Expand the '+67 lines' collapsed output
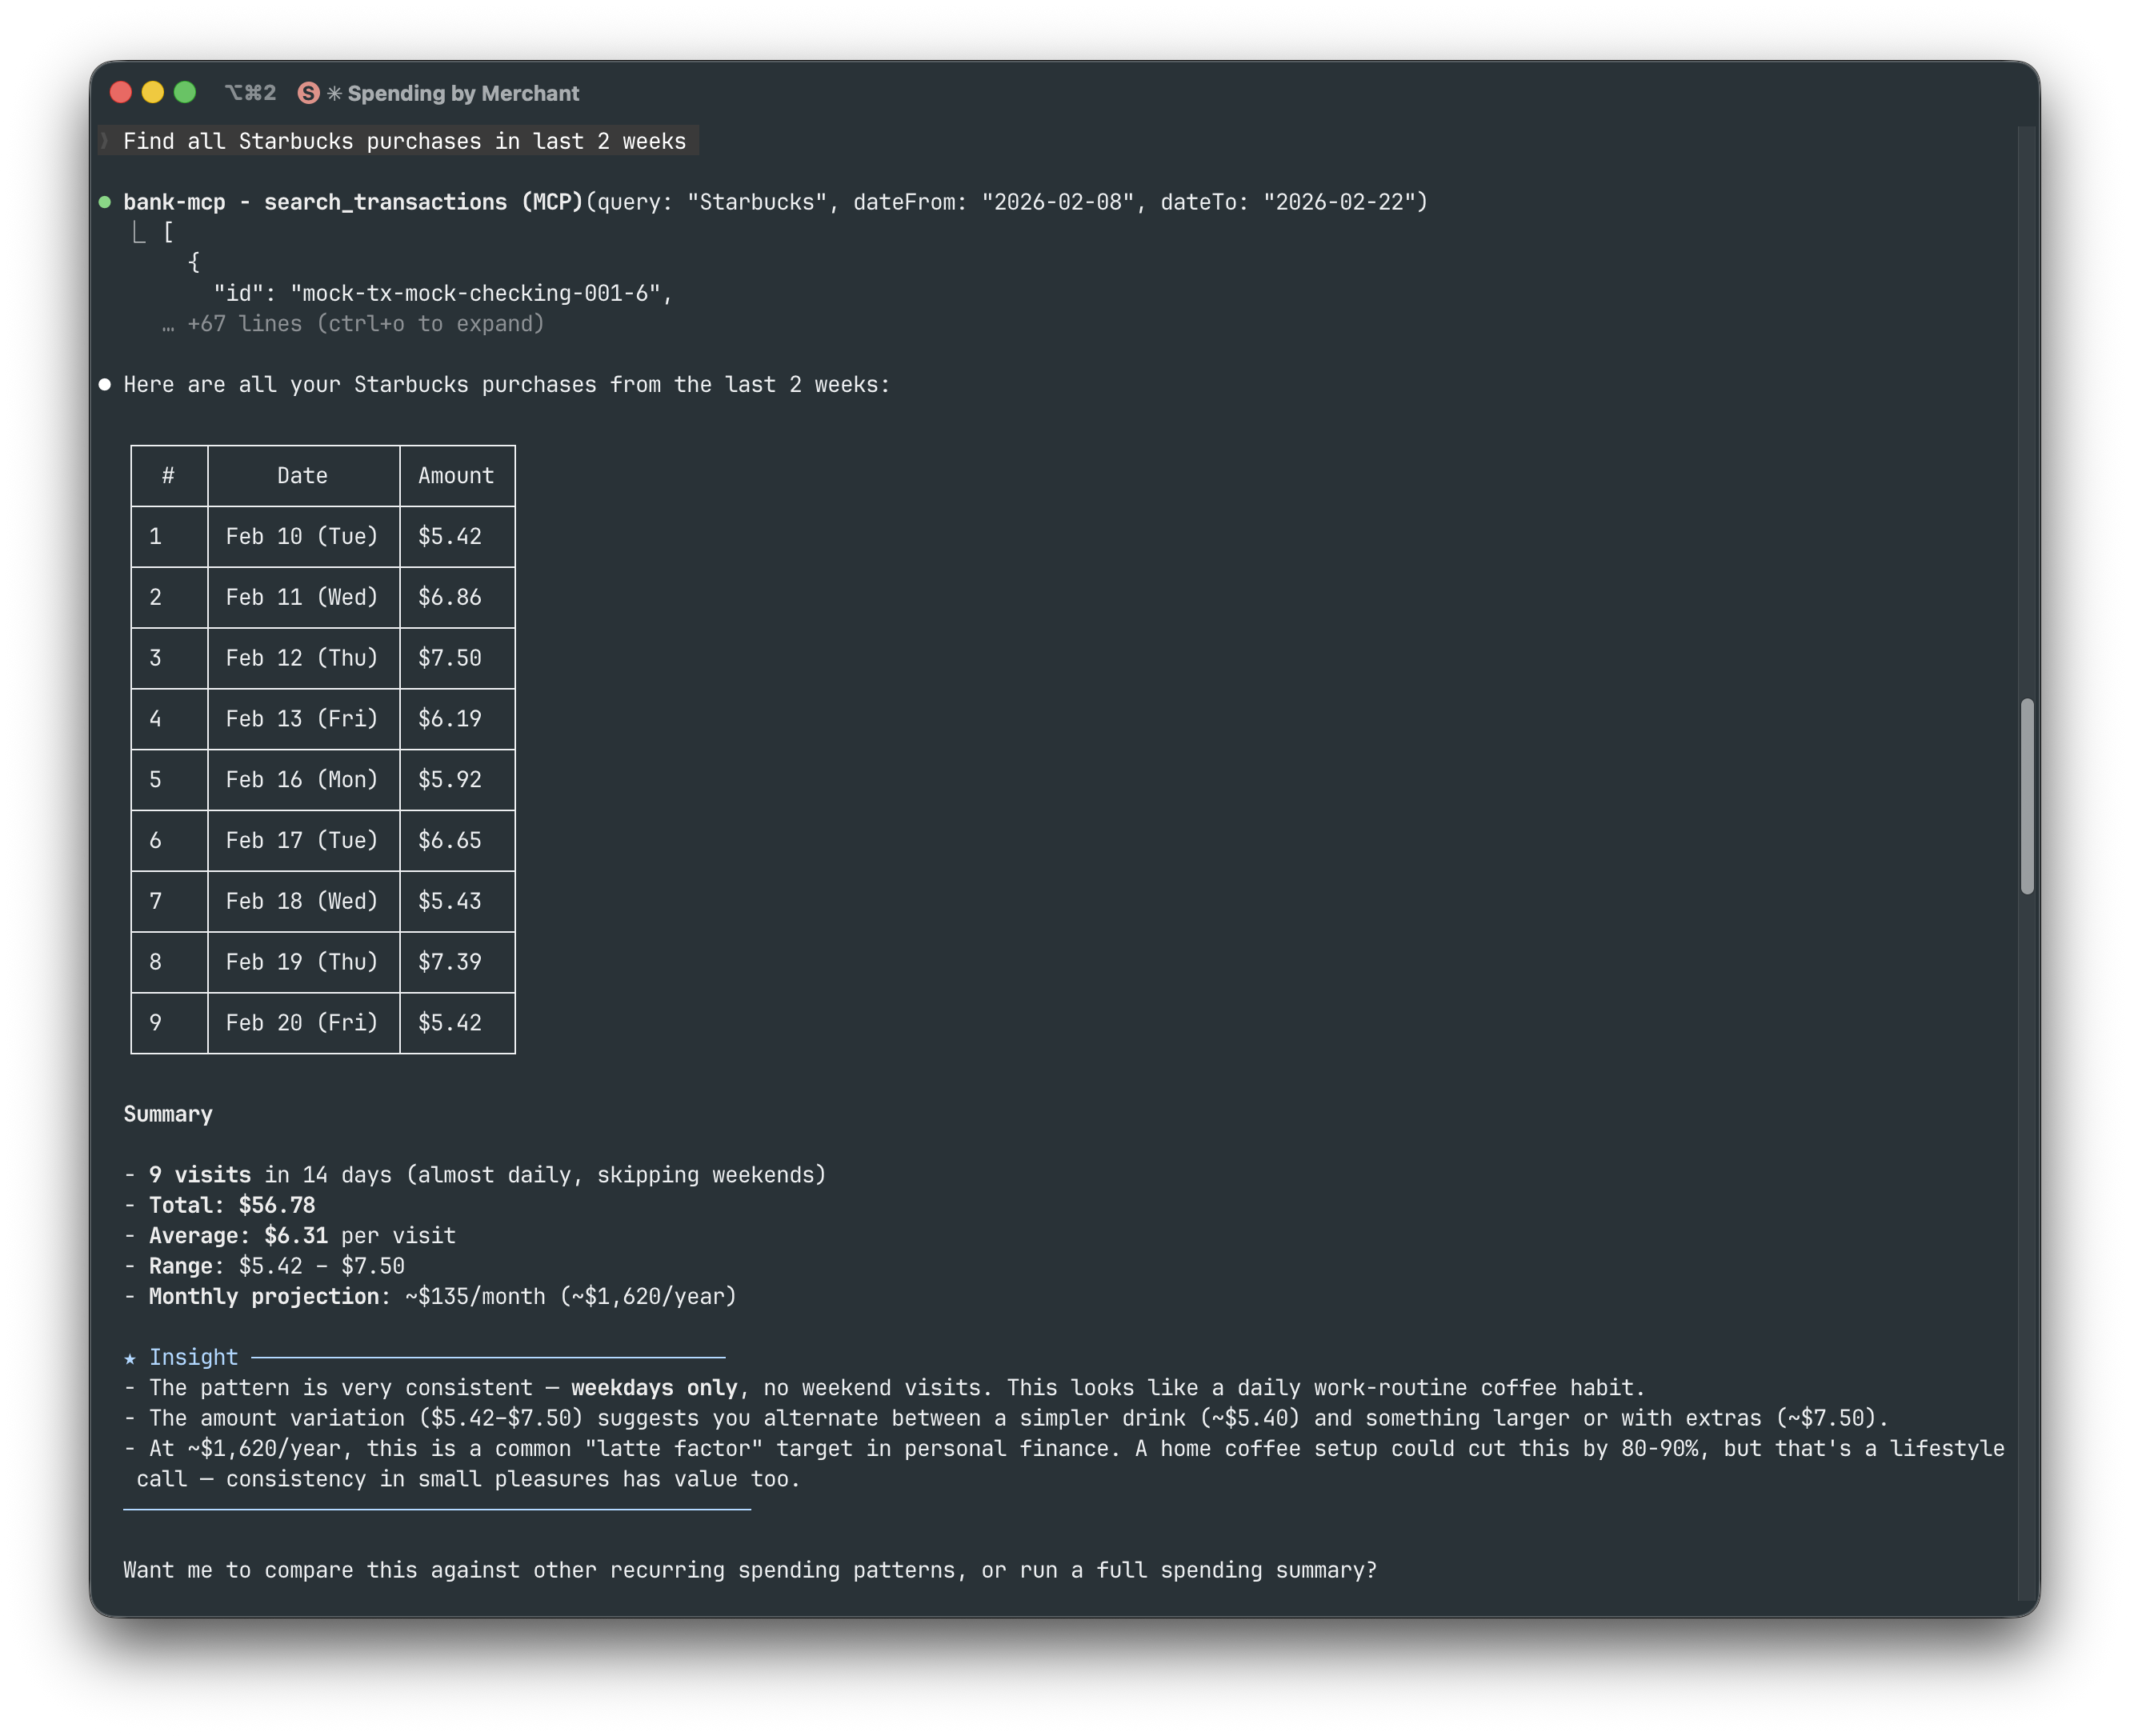The image size is (2130, 1736). pyautogui.click(x=365, y=324)
